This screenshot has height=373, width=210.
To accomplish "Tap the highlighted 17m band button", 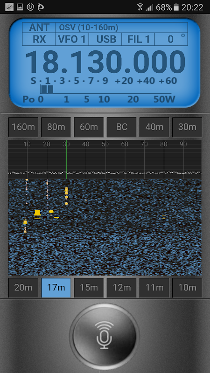I will coord(56,288).
